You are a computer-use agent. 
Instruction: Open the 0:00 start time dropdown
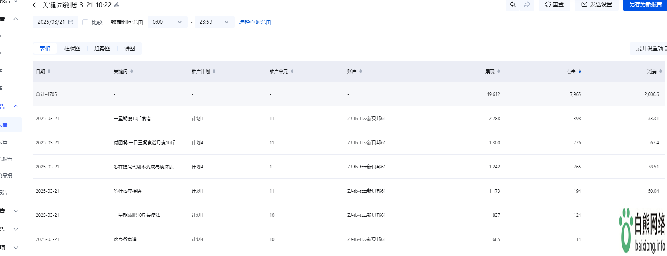pyautogui.click(x=167, y=22)
